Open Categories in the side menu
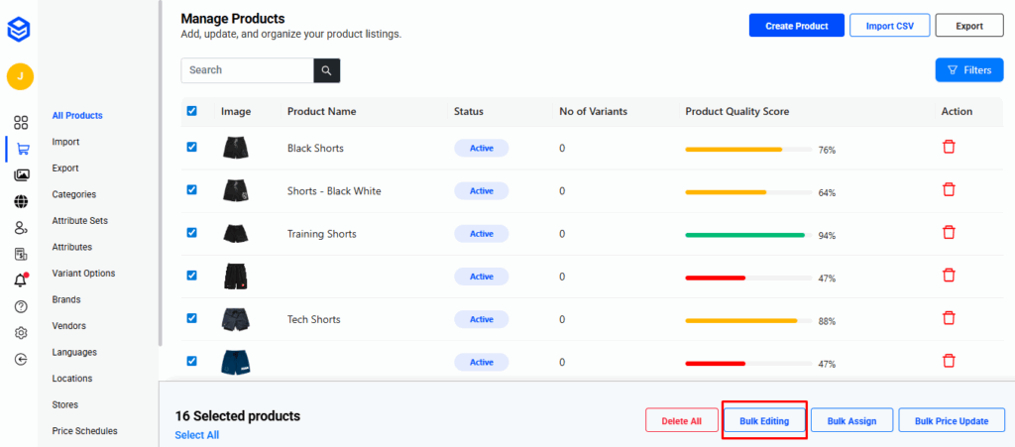 (74, 194)
